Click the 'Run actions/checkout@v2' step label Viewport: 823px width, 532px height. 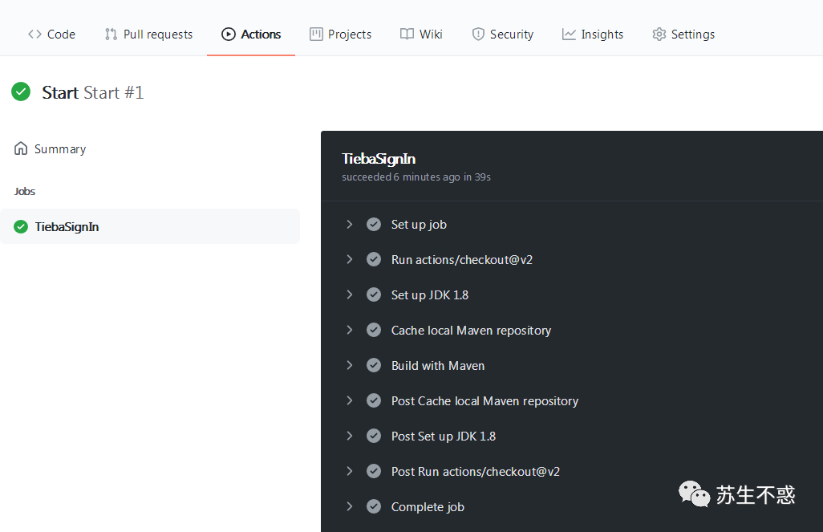click(462, 260)
